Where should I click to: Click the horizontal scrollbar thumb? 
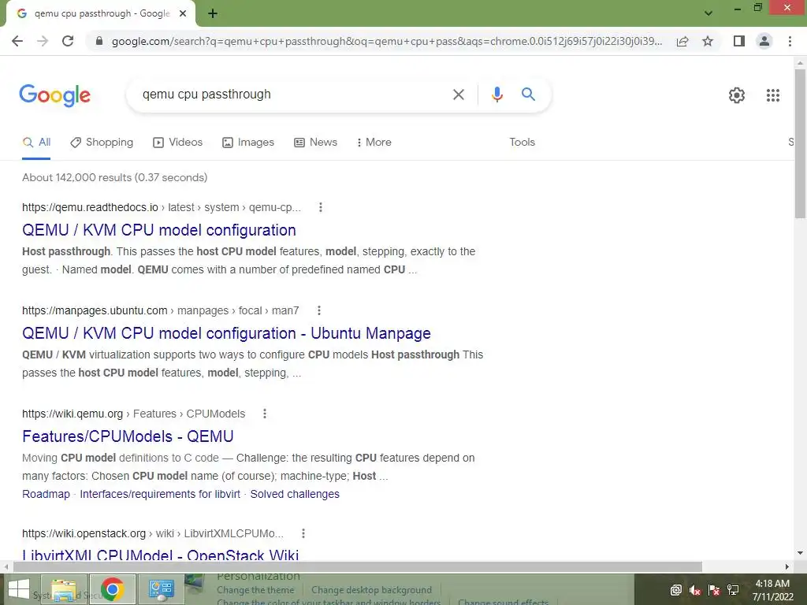click(358, 566)
